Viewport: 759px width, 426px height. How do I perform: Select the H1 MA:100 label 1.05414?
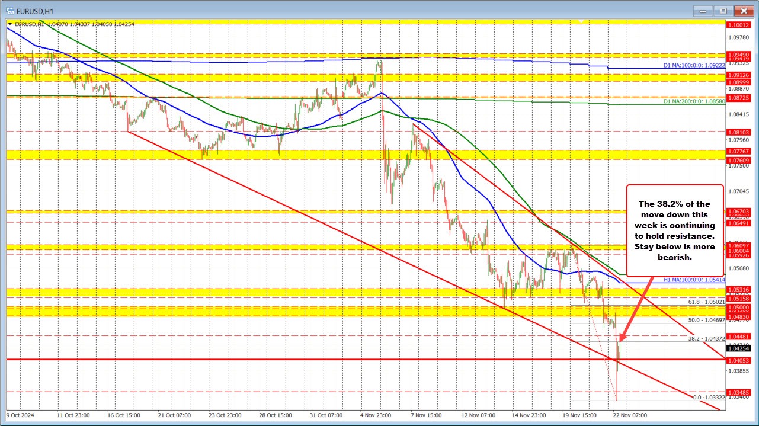[x=693, y=279]
